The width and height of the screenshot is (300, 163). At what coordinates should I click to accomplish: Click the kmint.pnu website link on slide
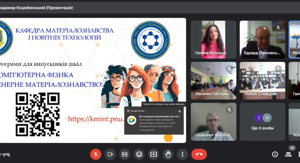click(x=96, y=119)
